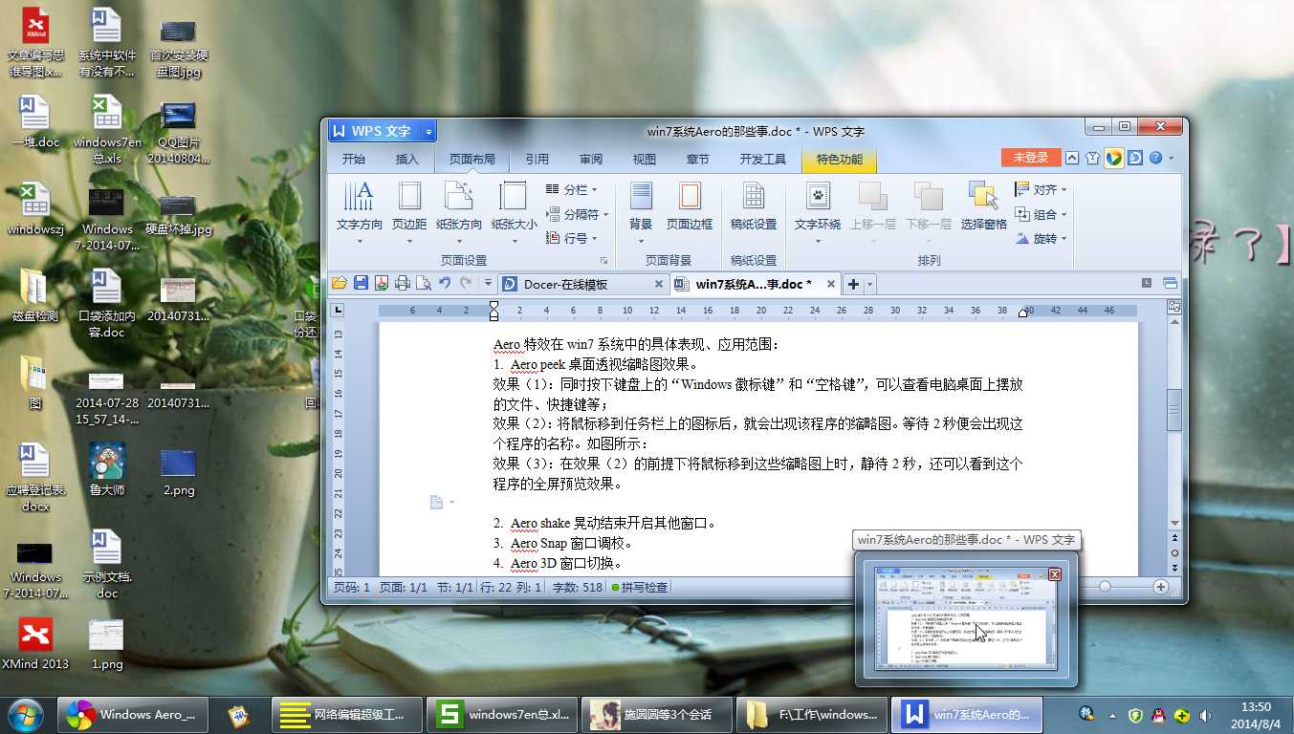
Task: Click the WPS 文字 application button
Action: pyautogui.click(x=375, y=131)
